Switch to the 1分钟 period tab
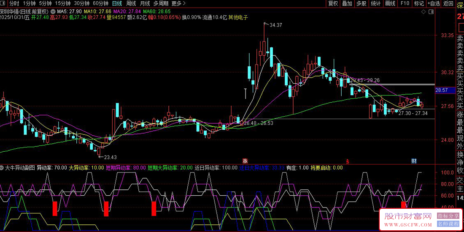Screen dimensions: 464x232 point(29,3)
